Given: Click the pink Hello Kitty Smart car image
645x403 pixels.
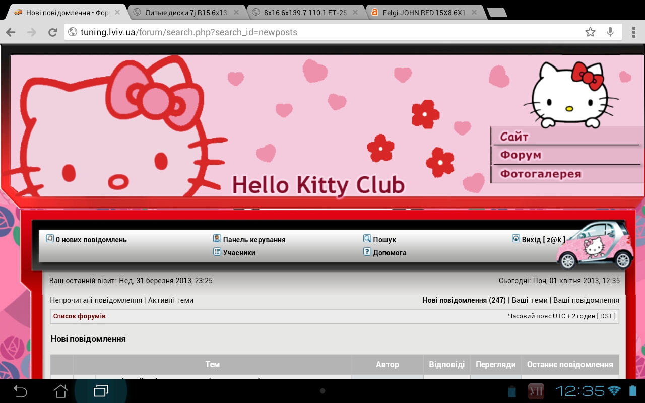Looking at the screenshot, I should coord(595,246).
